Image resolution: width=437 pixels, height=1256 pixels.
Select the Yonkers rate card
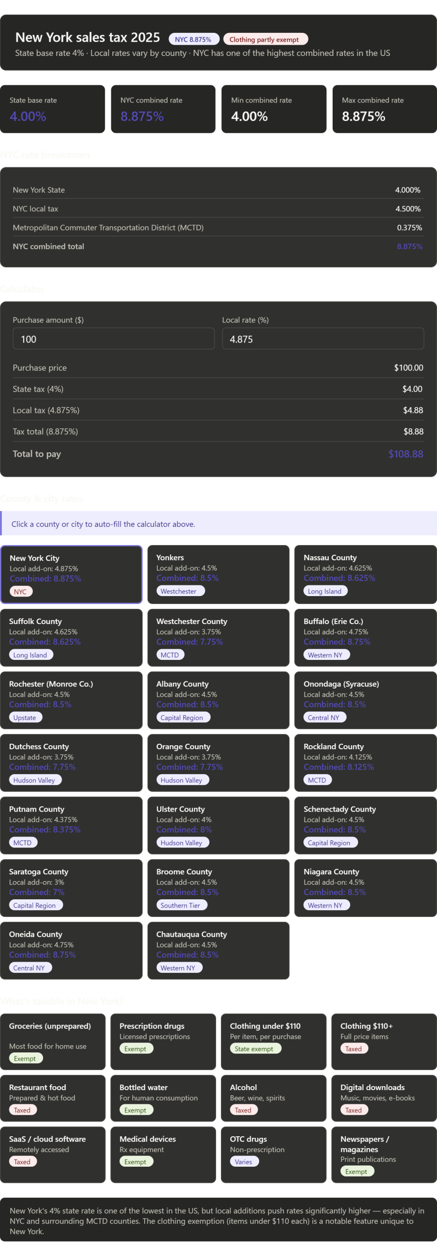(x=218, y=574)
